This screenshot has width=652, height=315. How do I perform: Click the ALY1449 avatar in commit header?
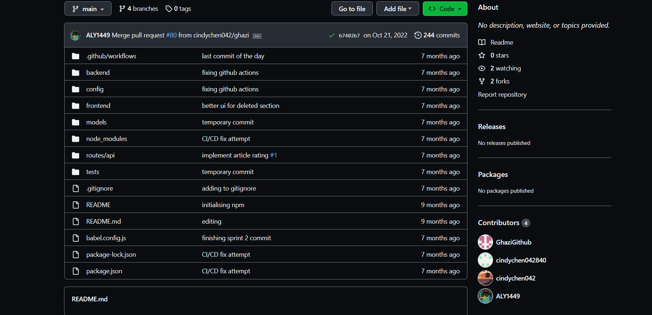point(75,35)
